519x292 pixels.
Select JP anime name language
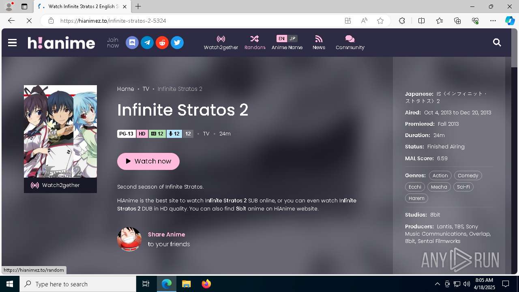292,39
